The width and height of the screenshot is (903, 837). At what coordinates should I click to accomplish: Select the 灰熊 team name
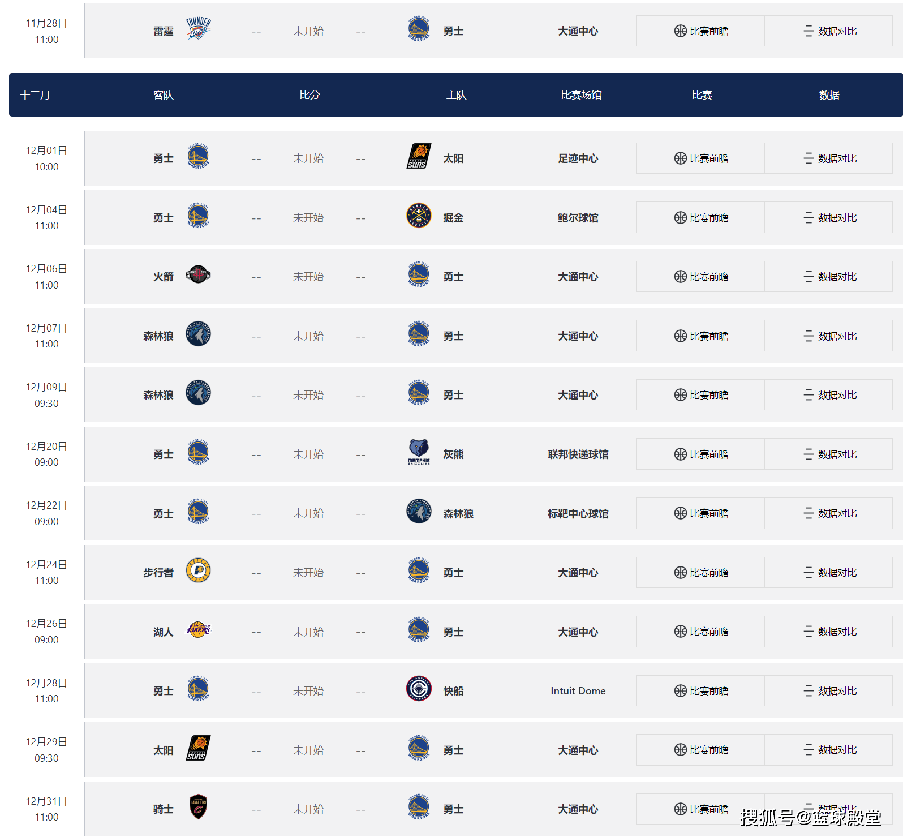coord(453,454)
